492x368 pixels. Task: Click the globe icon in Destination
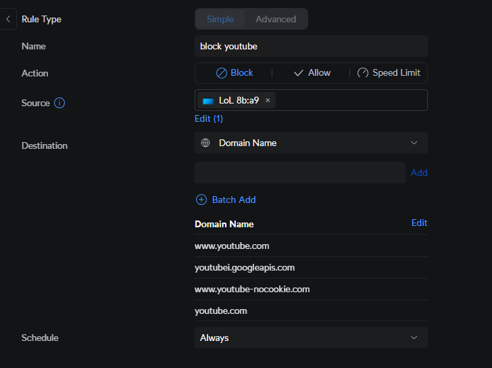click(x=205, y=143)
